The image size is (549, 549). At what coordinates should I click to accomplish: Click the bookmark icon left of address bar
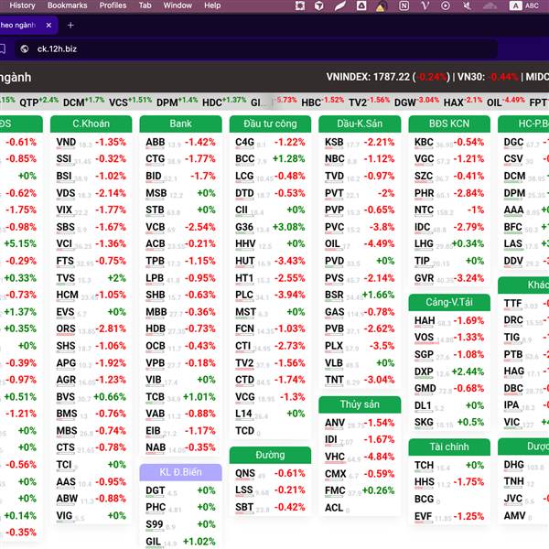coord(2,49)
